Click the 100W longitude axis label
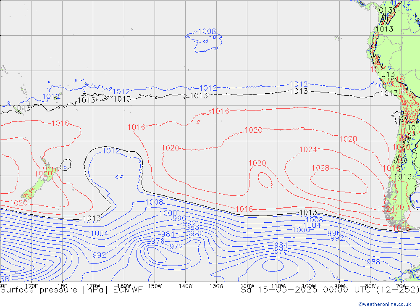The image size is (420, 308). click(x=309, y=286)
